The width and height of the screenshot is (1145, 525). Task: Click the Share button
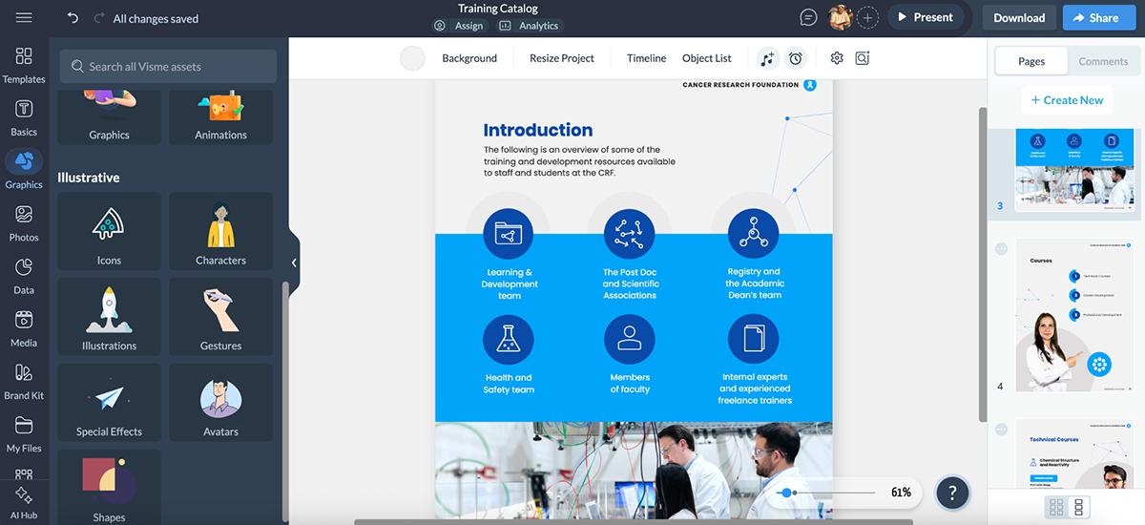click(1099, 17)
